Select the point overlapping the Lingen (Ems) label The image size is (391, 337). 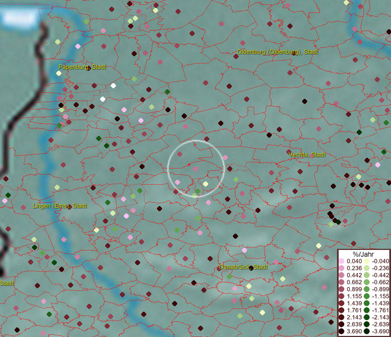(x=70, y=207)
